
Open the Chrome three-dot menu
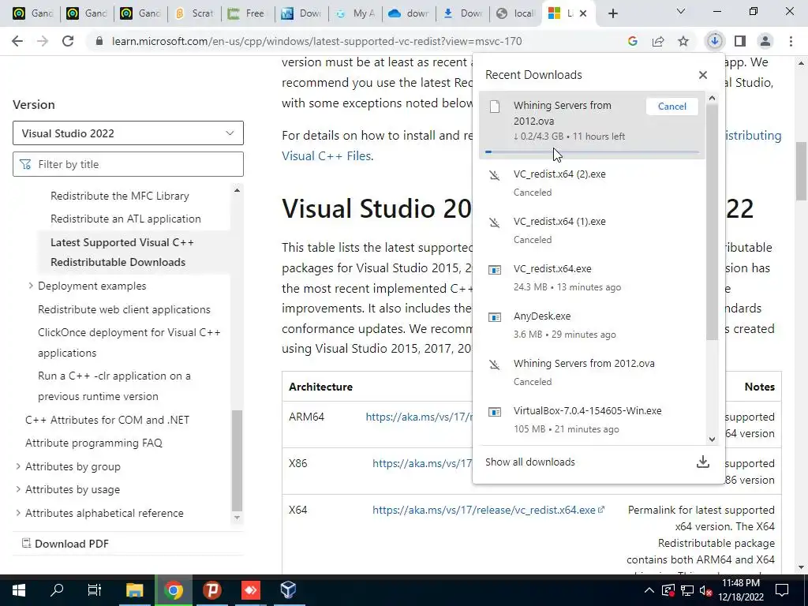pyautogui.click(x=791, y=41)
